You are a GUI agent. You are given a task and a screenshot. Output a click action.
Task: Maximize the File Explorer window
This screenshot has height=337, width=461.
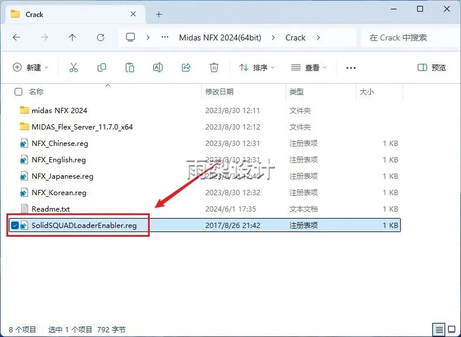tap(420, 9)
